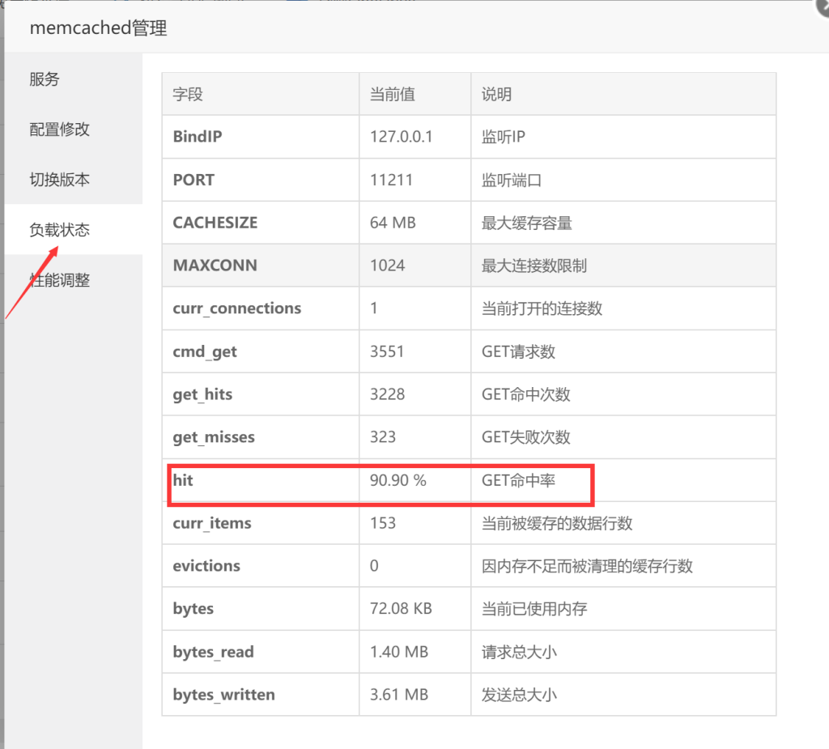Click the 当前打开的连接数 description
This screenshot has width=829, height=749.
pos(542,308)
